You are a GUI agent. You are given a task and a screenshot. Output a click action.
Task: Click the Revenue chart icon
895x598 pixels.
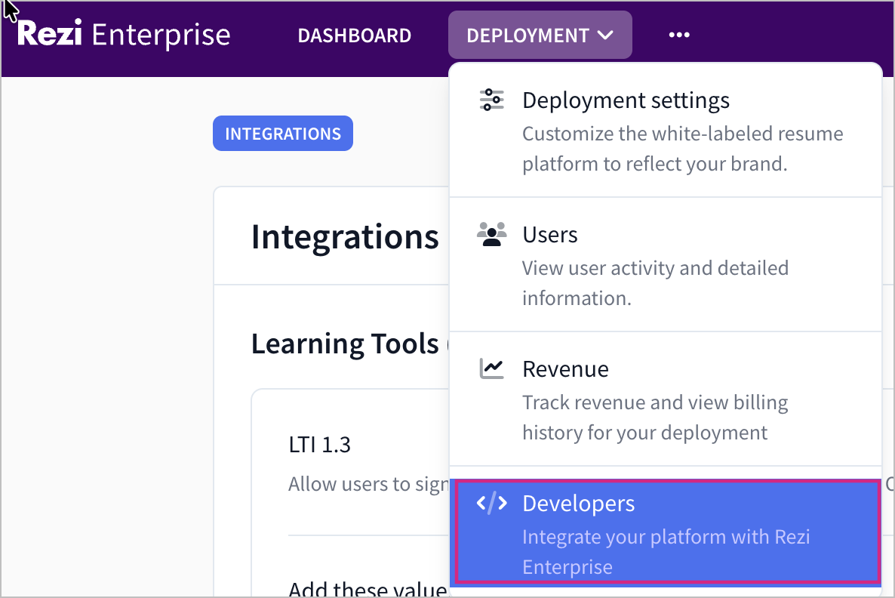[492, 368]
